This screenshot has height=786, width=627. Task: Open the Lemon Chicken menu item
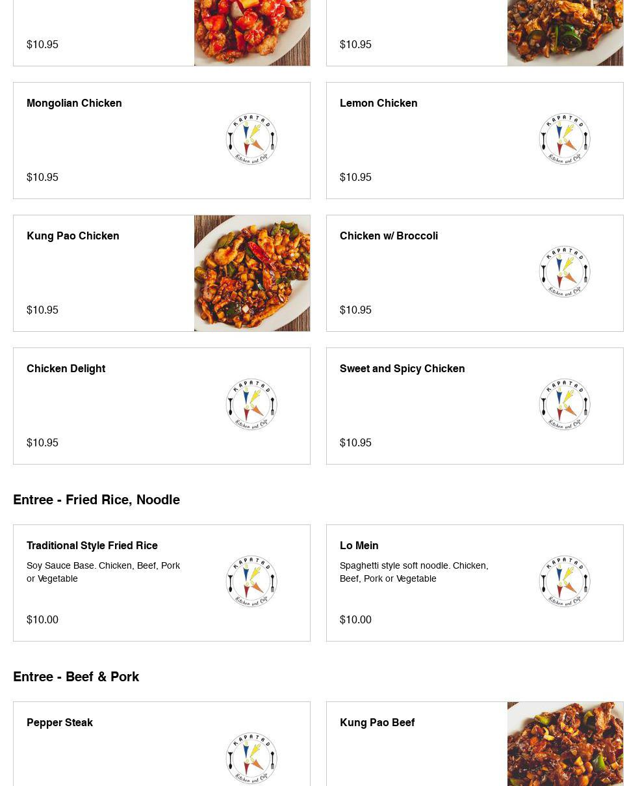[378, 103]
